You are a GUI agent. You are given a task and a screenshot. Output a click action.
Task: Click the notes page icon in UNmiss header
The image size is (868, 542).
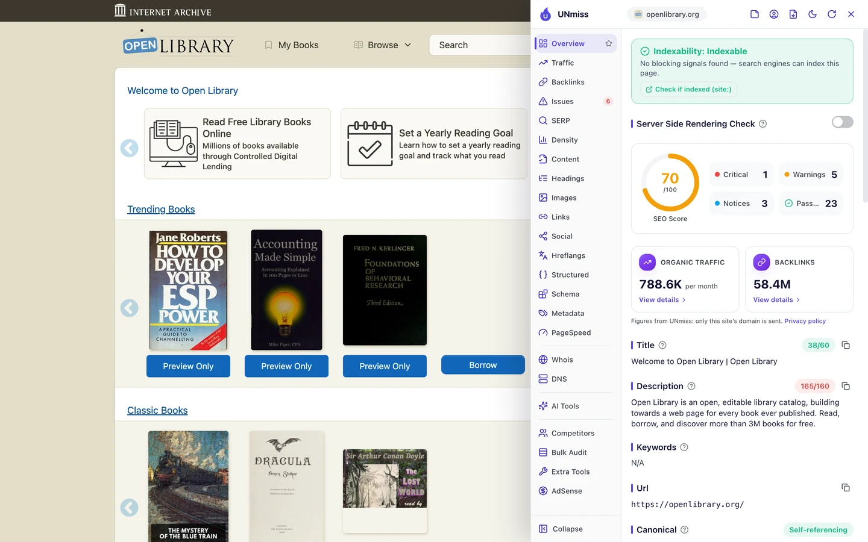[755, 14]
